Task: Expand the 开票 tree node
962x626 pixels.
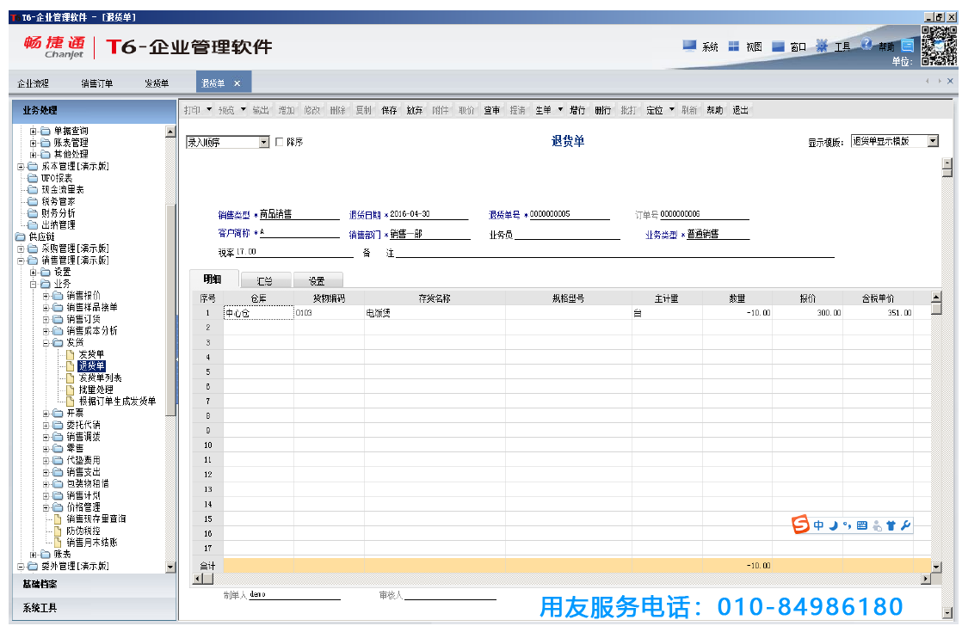Action: coord(46,414)
